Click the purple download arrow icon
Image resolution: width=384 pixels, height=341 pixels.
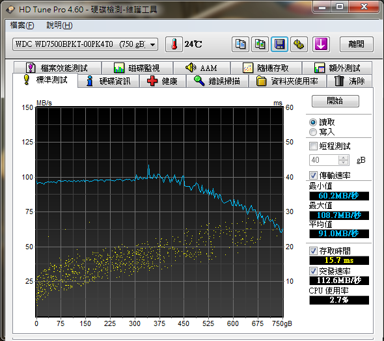pyautogui.click(x=321, y=44)
